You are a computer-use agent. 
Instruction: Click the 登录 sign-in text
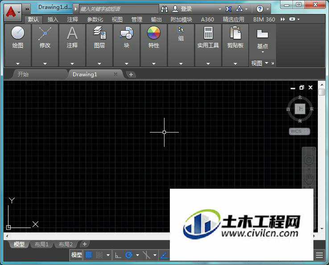pyautogui.click(x=186, y=9)
